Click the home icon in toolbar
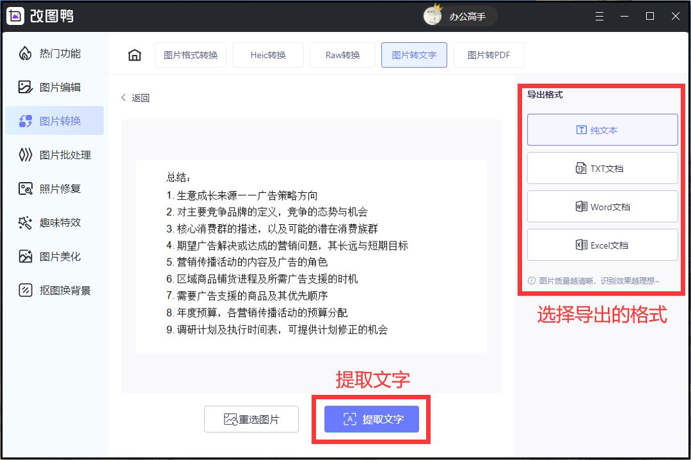Viewport: 691px width, 460px height. (134, 55)
